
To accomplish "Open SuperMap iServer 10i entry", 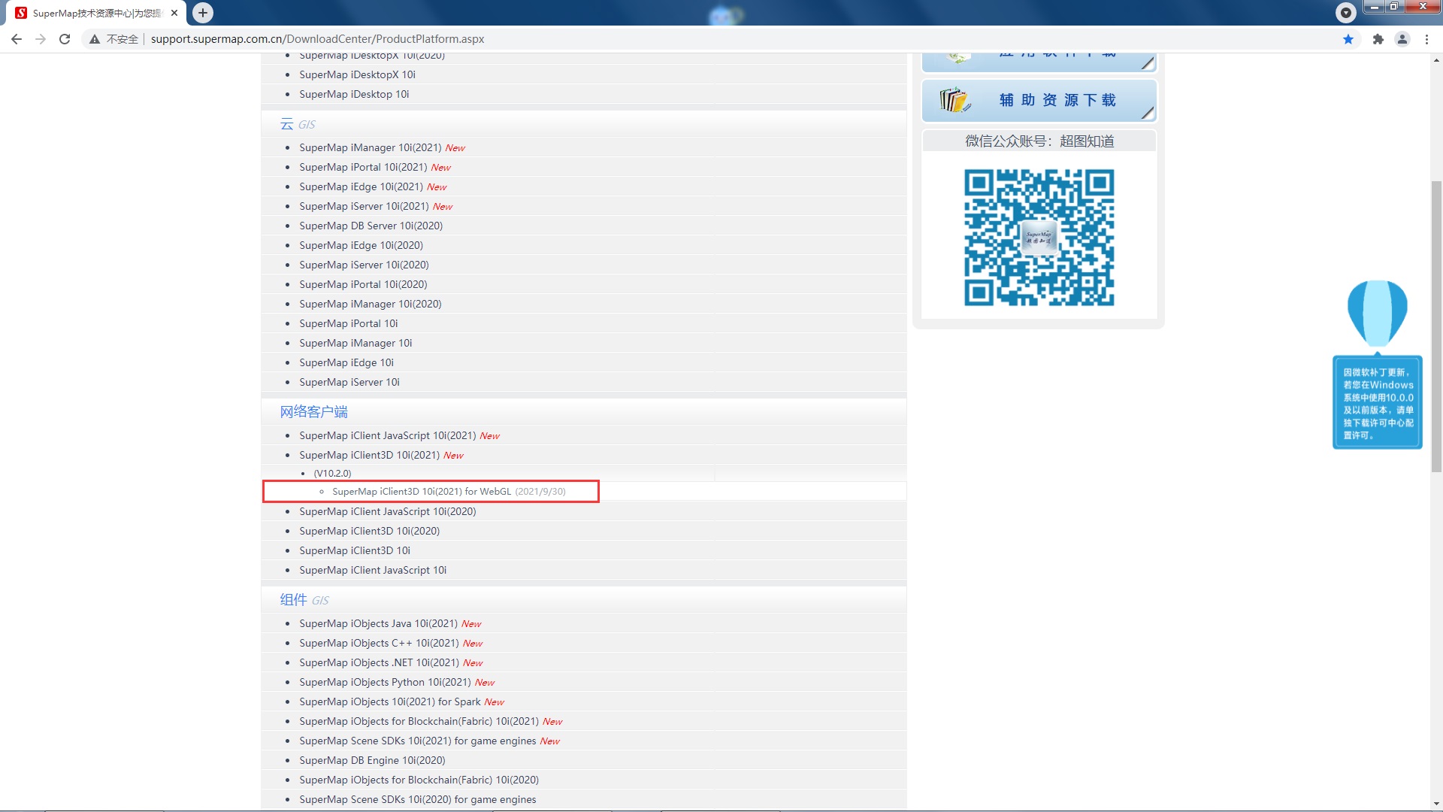I will click(349, 382).
